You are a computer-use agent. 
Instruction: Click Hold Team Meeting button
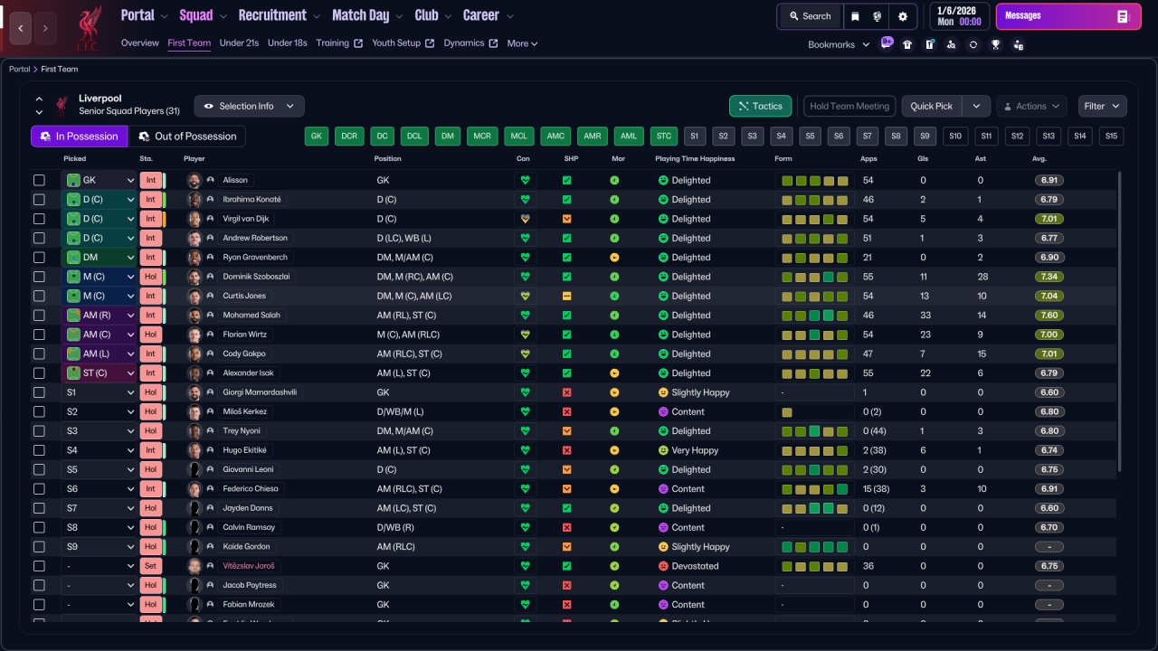pos(850,106)
